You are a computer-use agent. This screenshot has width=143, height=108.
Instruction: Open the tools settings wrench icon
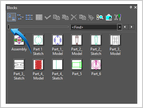point(117,17)
